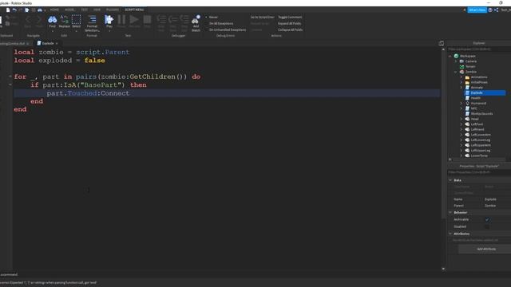Viewport: 511px width, 287px height.
Task: Click the Replace tool icon
Action: pos(64,20)
